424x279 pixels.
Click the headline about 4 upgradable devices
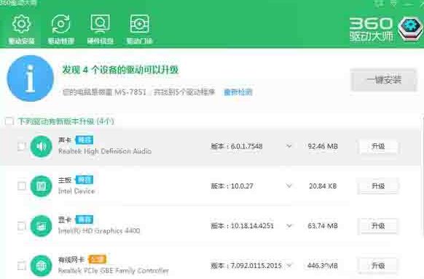[120, 70]
